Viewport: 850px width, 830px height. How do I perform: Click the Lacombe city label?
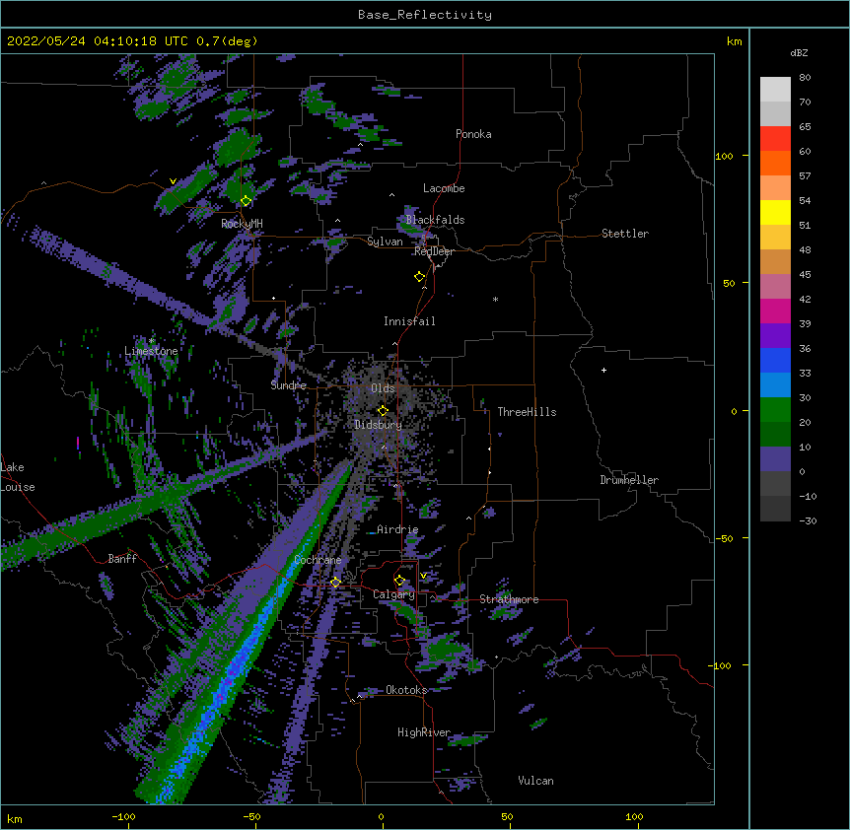[x=444, y=188]
